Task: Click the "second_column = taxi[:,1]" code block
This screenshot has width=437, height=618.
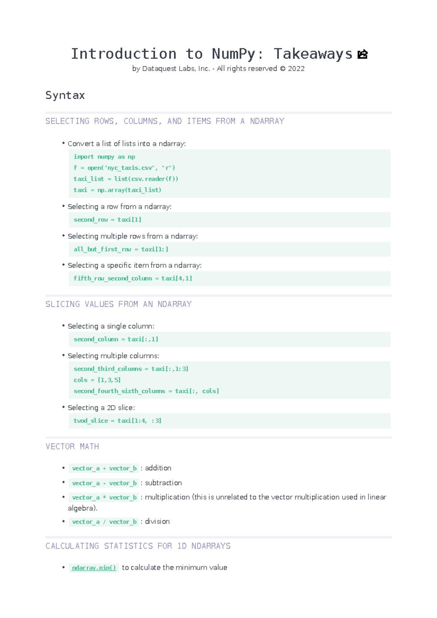Action: (x=116, y=339)
